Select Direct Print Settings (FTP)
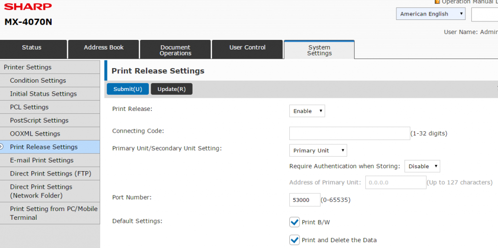This screenshot has width=498, height=248. 51,174
